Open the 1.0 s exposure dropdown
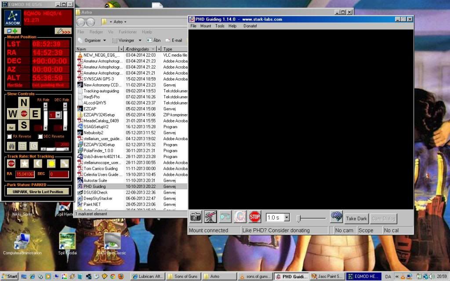The image size is (450, 281). click(287, 218)
